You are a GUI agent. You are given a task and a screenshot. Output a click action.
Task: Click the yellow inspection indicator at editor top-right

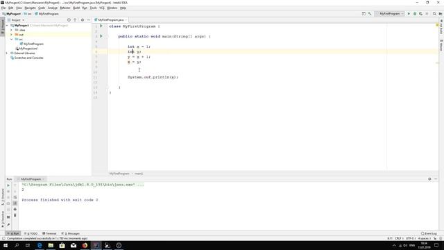pos(437,25)
